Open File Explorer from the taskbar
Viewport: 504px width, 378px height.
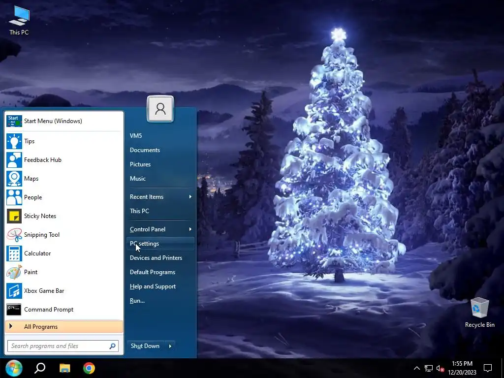(64, 368)
